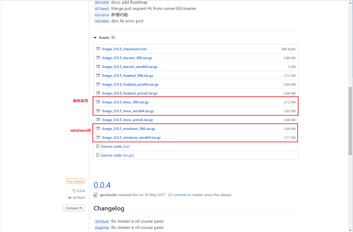Open gwuhaolin's profile link
353x232 pixels.
[x=108, y=195]
